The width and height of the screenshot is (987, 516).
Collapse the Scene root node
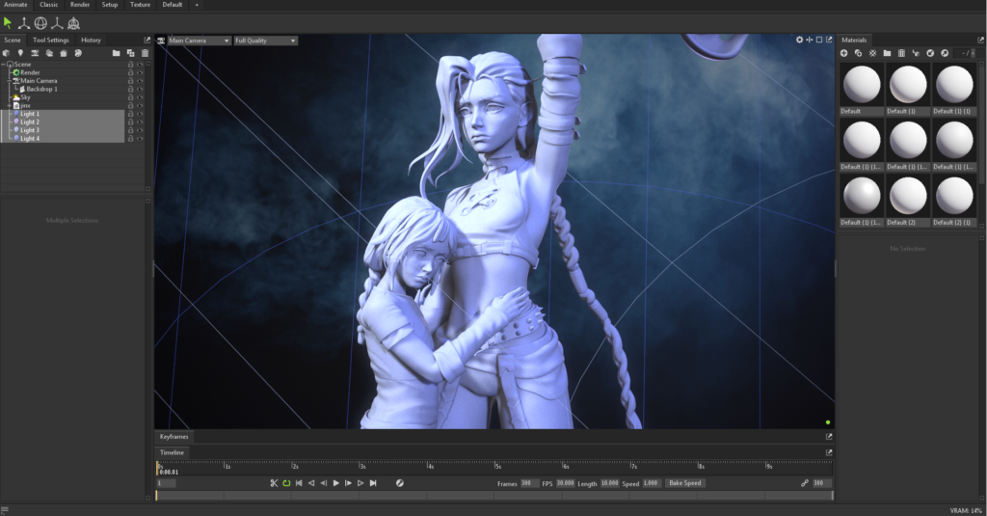point(3,65)
